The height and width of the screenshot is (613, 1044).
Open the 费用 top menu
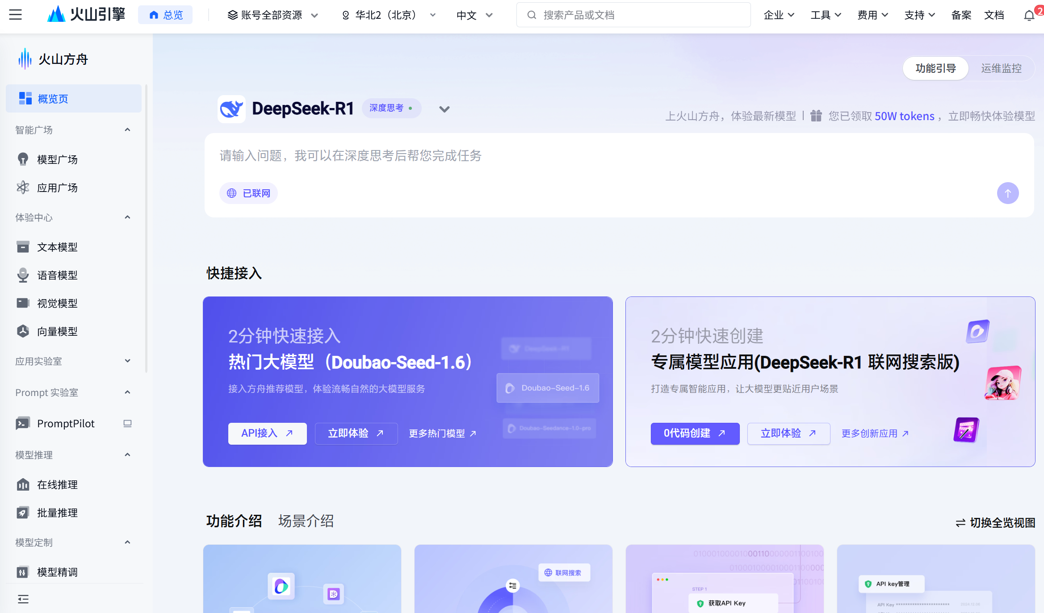pyautogui.click(x=872, y=15)
